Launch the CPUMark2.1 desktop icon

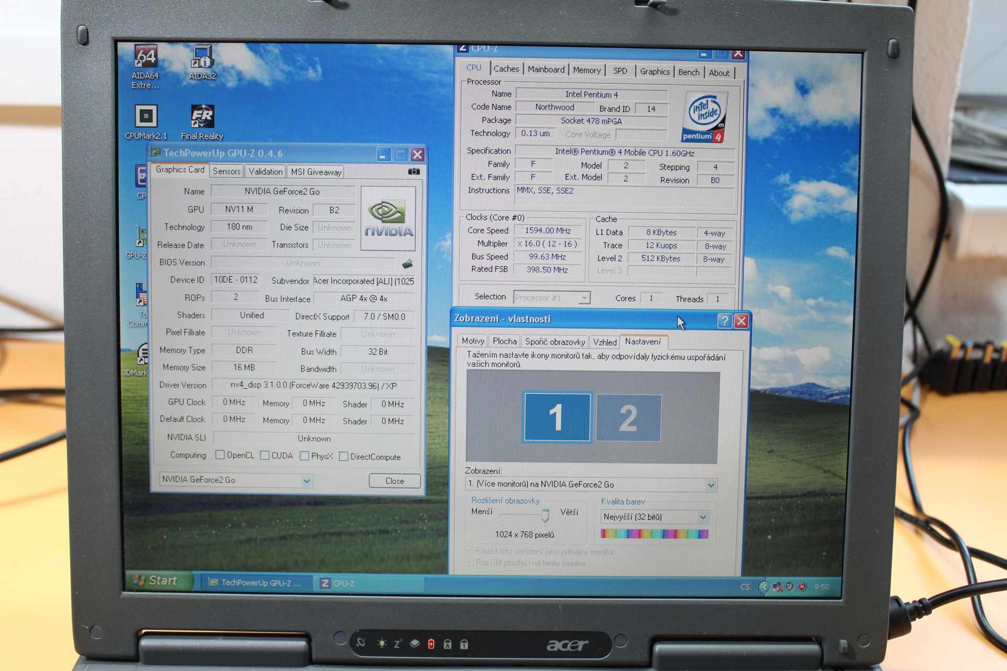tap(146, 122)
